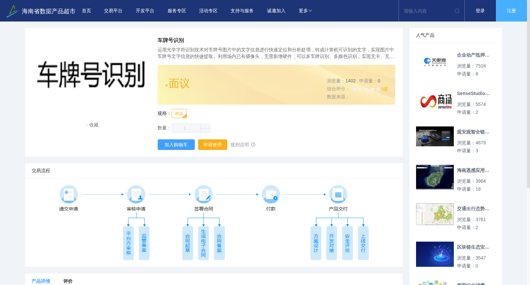Screen dimensions: 530x285
Task: Click the 递交申请 process icon
Action: point(69,194)
